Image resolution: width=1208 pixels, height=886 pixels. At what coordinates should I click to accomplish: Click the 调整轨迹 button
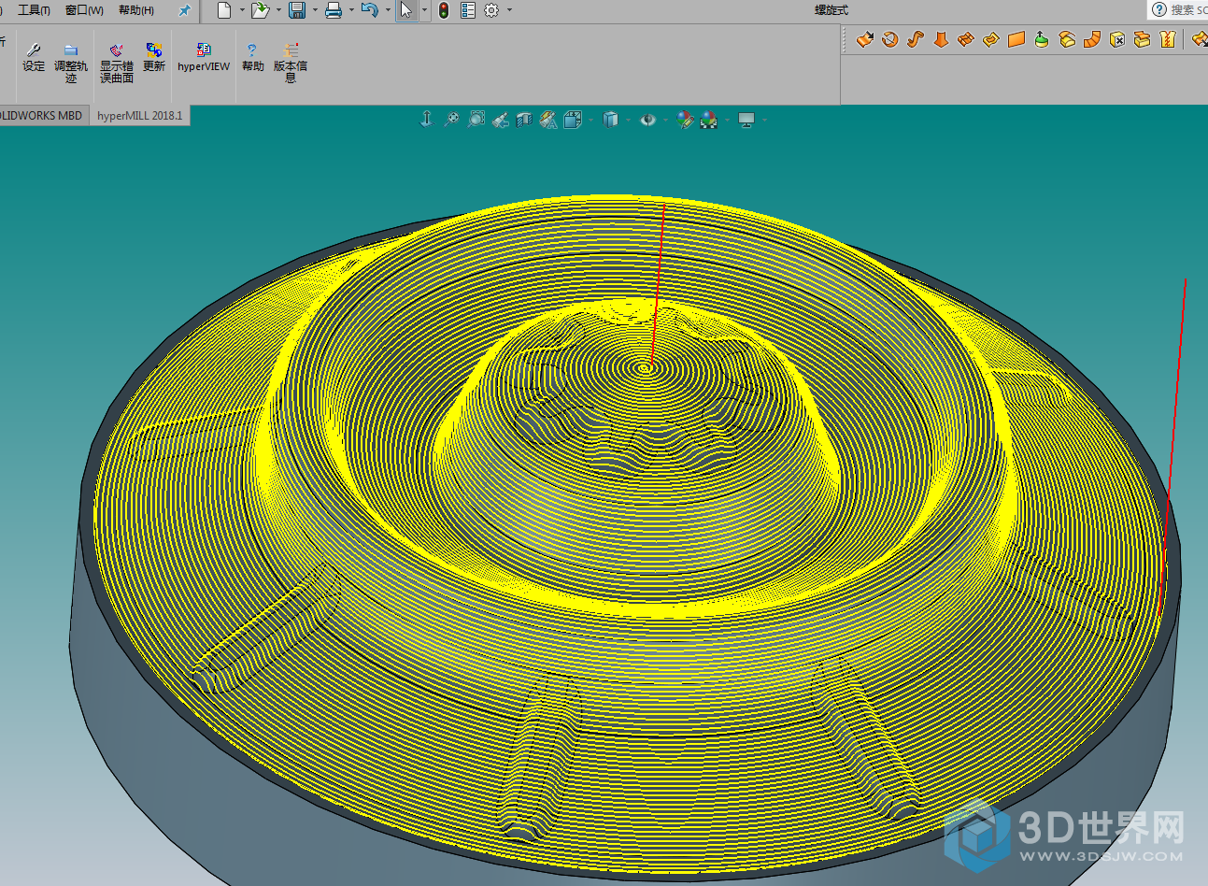(71, 62)
